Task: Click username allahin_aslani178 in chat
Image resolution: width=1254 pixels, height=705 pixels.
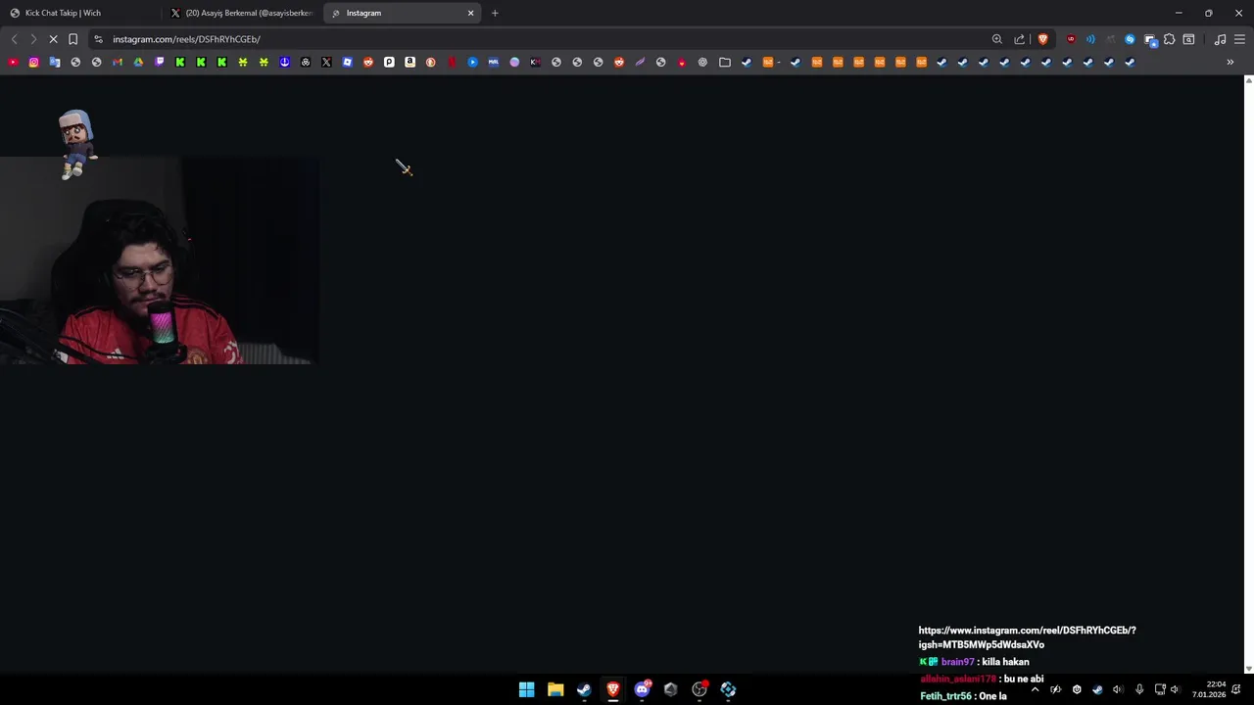Action: 958,679
